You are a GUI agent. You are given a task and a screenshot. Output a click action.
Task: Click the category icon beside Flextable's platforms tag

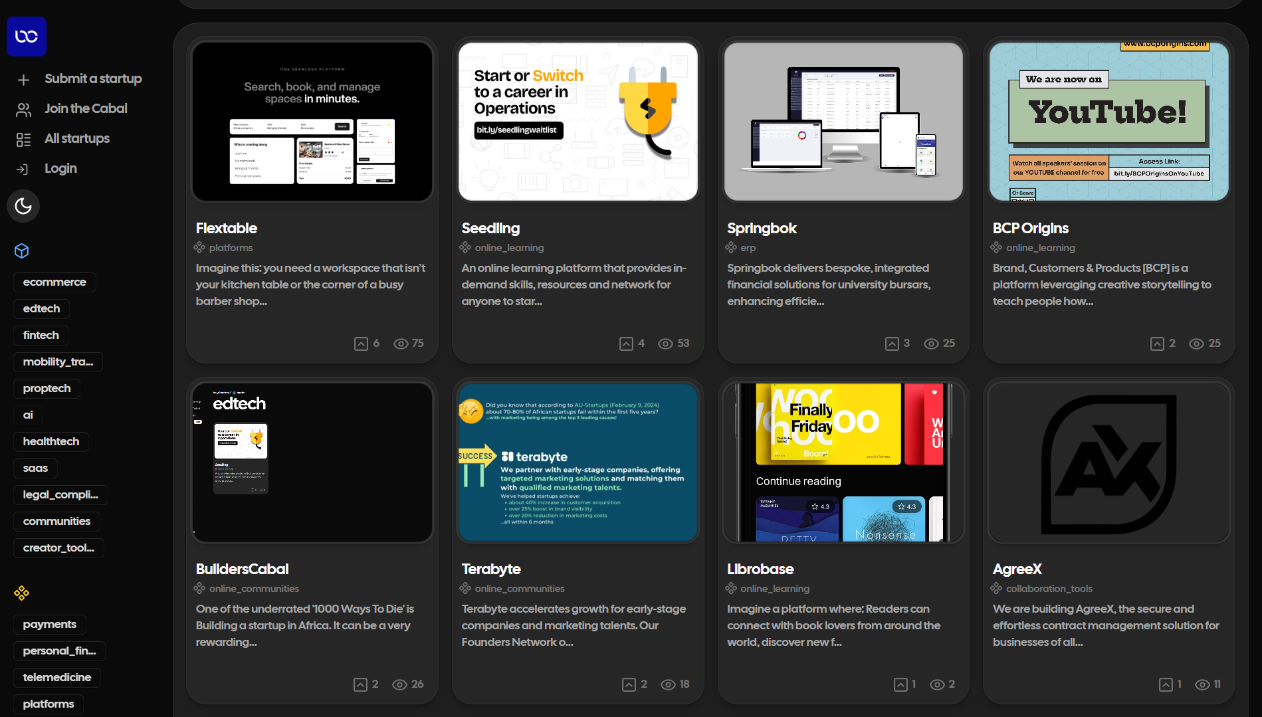point(199,247)
